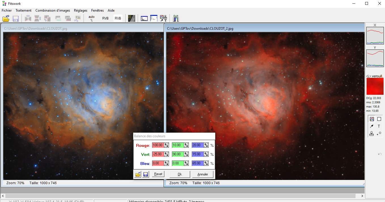Click the stepper beside Vert 90.00 field

[x=186, y=154]
